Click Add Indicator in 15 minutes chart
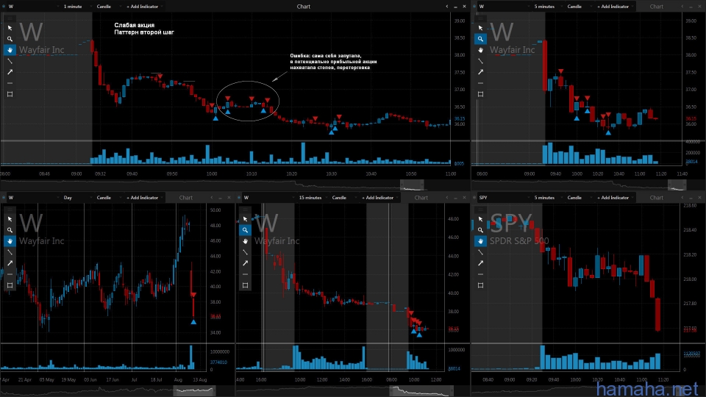Image resolution: width=706 pixels, height=397 pixels. tap(378, 198)
